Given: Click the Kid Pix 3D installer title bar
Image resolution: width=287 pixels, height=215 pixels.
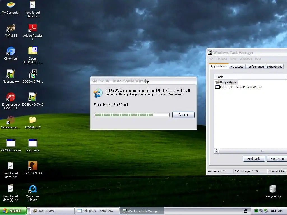Looking at the screenshot, I should [143, 81].
